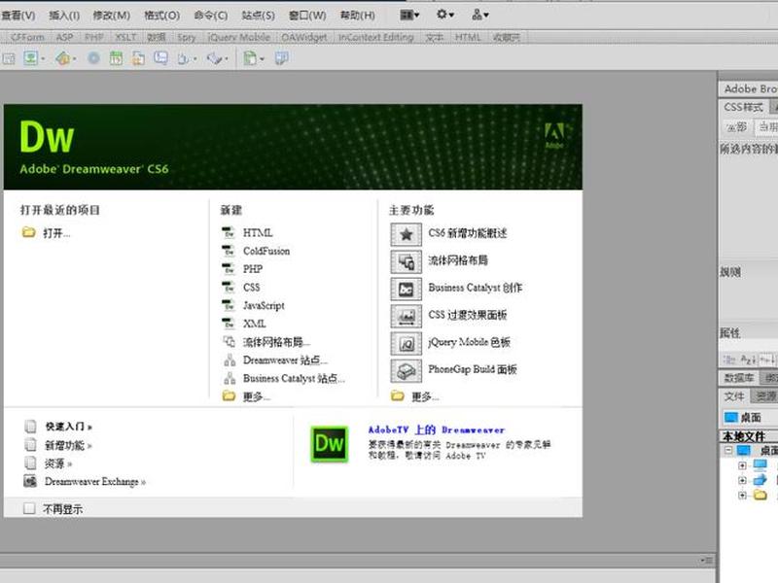
Task: Click the PhoneGap Build feature icon
Action: pyautogui.click(x=406, y=370)
